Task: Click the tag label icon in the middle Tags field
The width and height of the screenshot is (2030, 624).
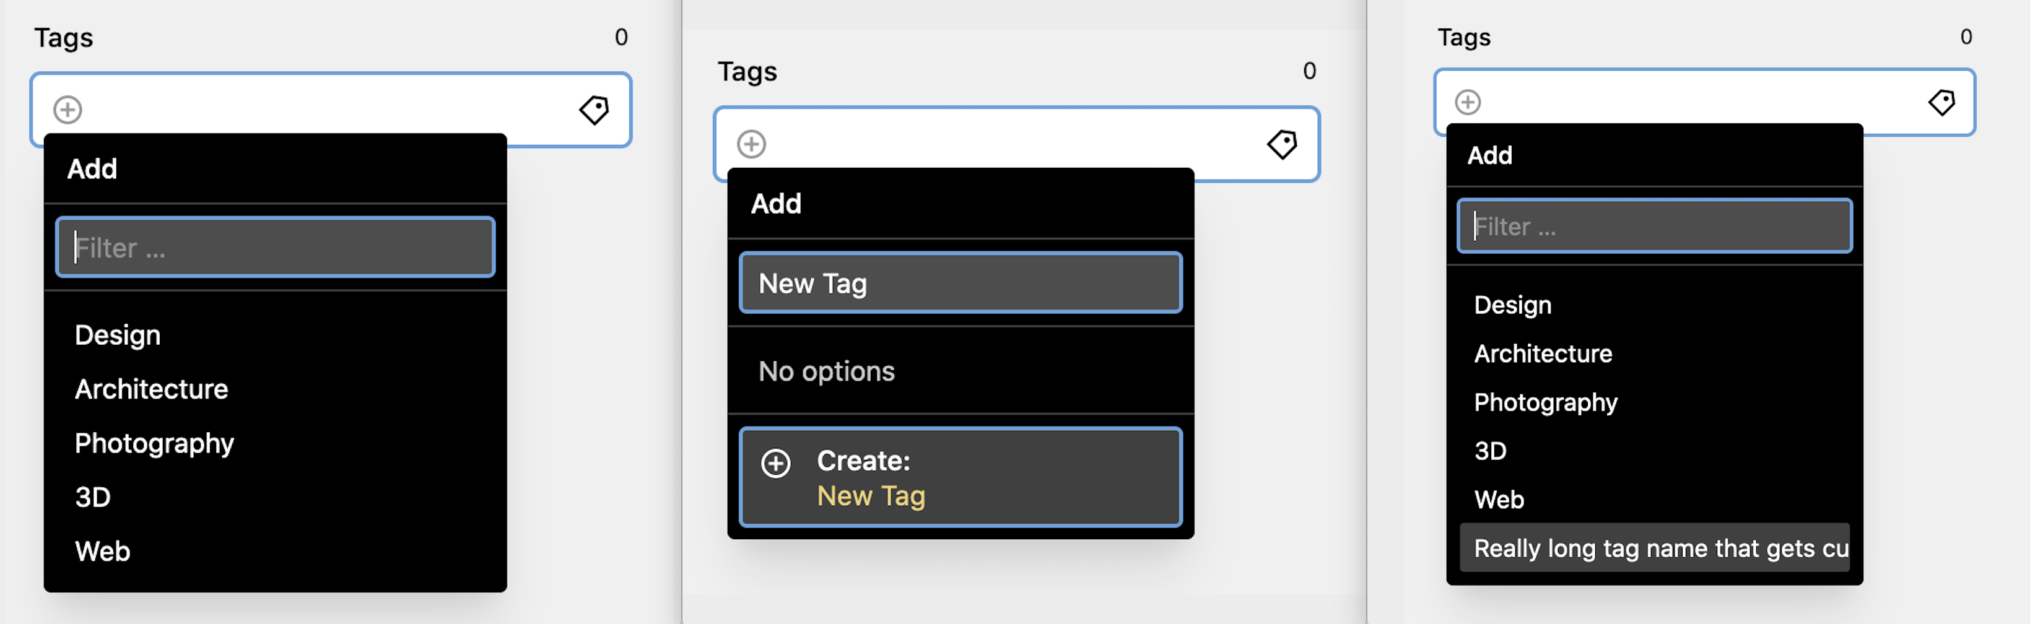Action: click(1281, 144)
